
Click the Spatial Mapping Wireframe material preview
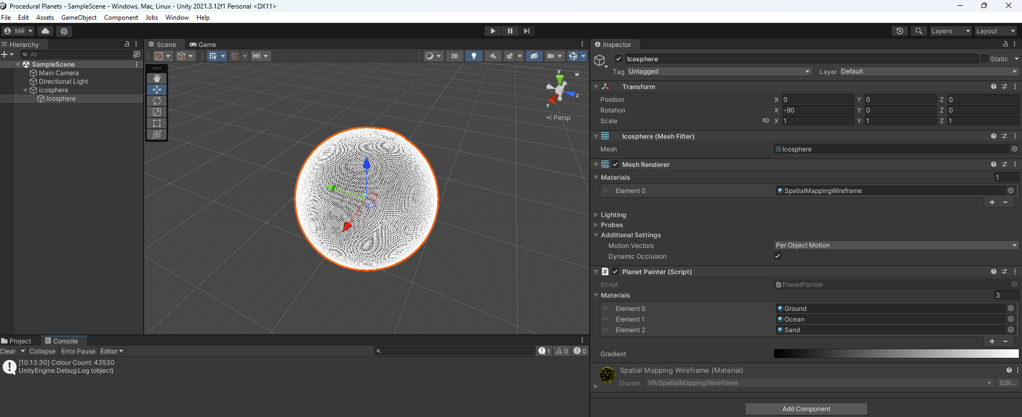607,375
